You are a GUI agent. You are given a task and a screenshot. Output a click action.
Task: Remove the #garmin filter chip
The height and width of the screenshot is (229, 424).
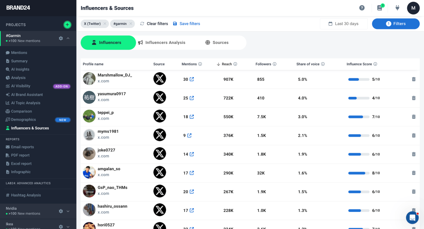click(x=131, y=24)
